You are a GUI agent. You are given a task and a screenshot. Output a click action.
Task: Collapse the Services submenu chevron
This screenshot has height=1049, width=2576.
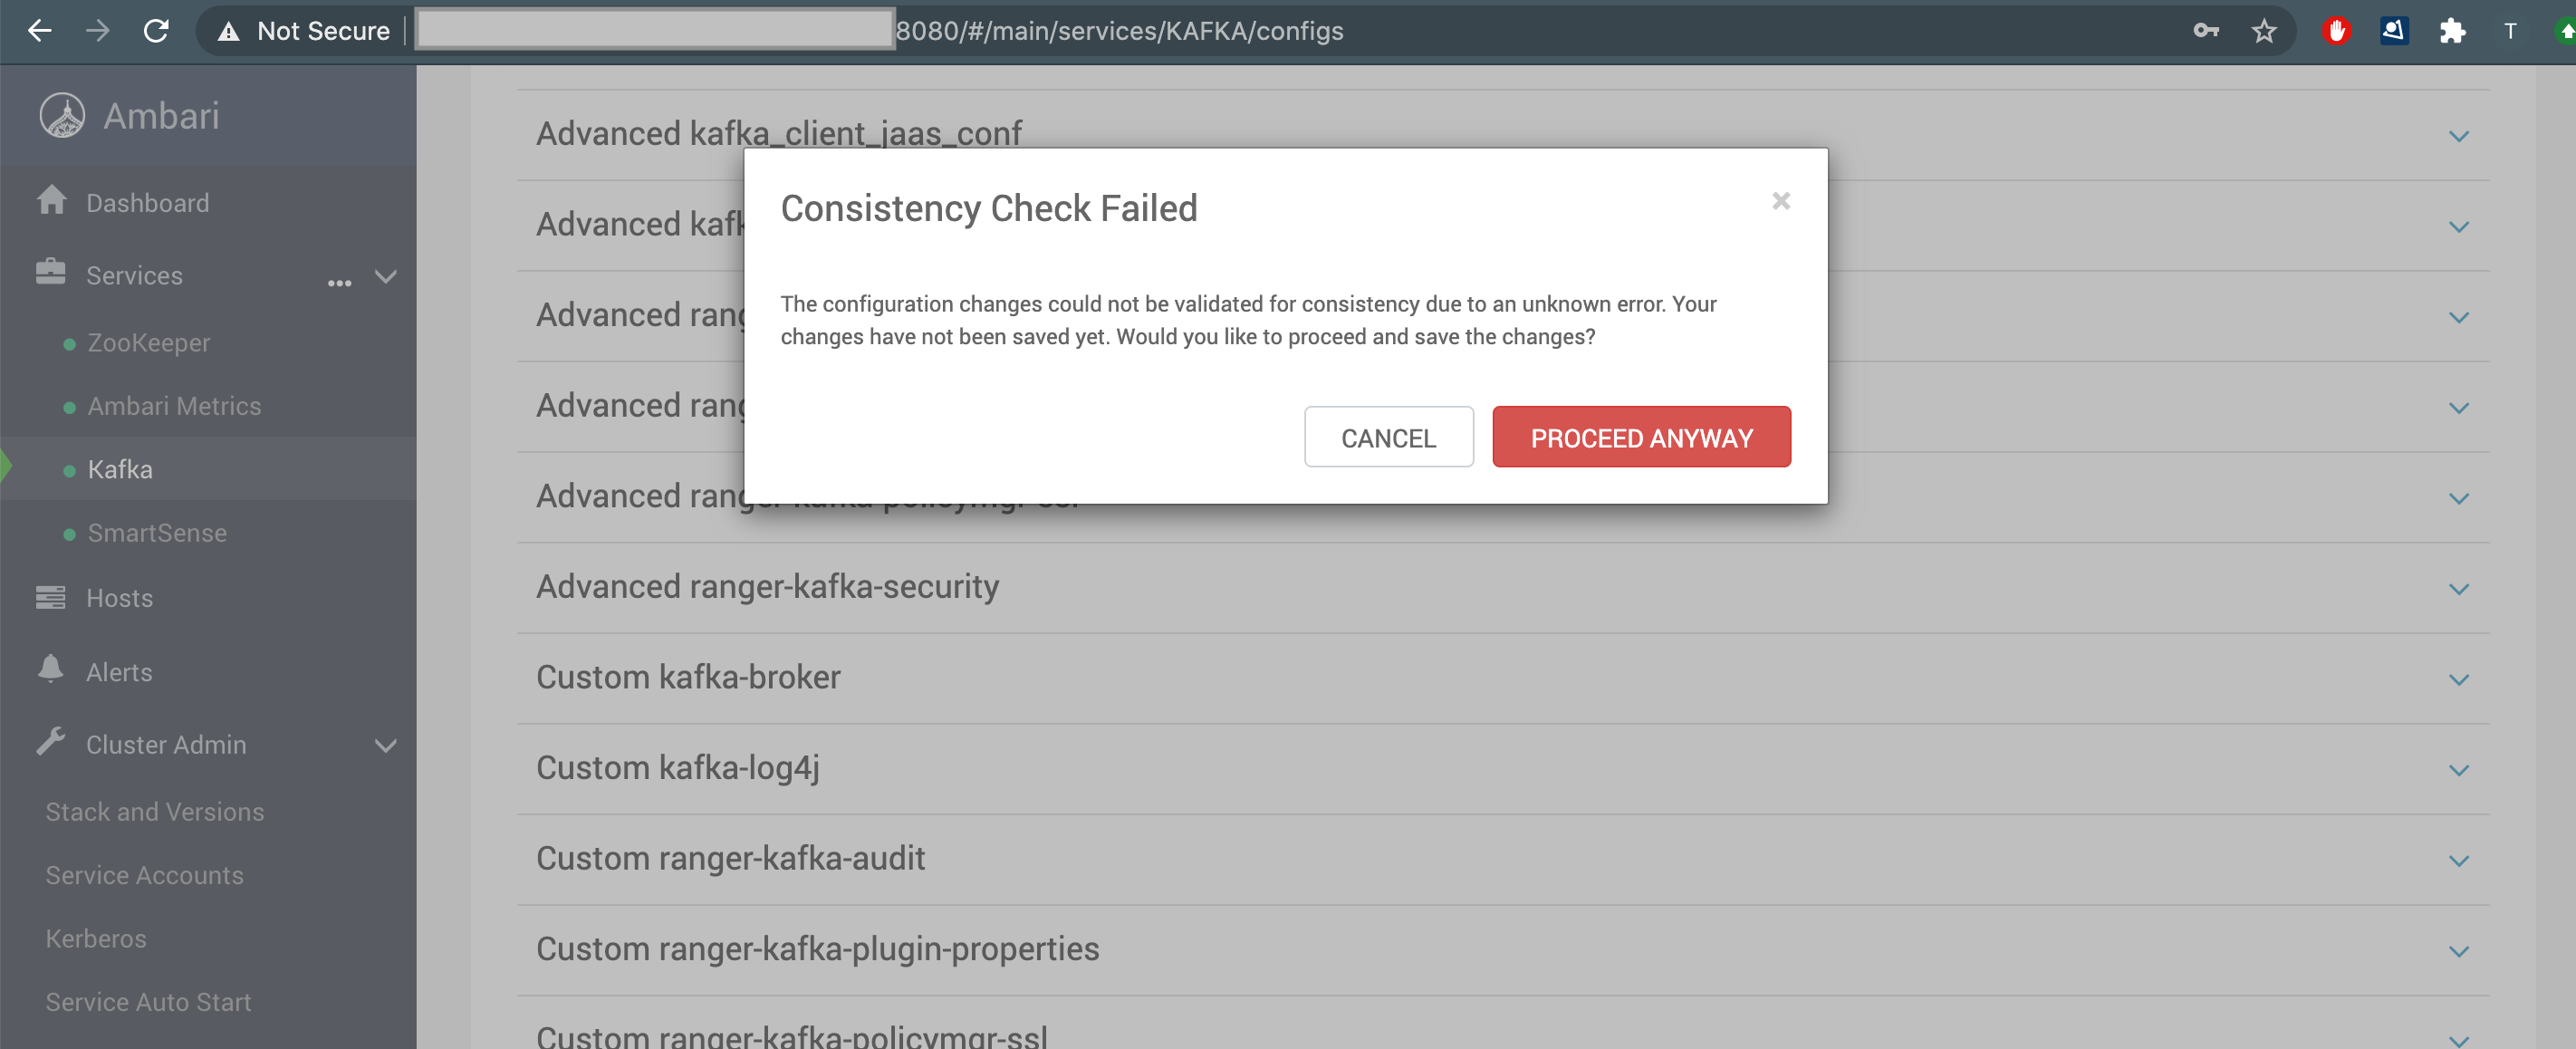pyautogui.click(x=385, y=277)
